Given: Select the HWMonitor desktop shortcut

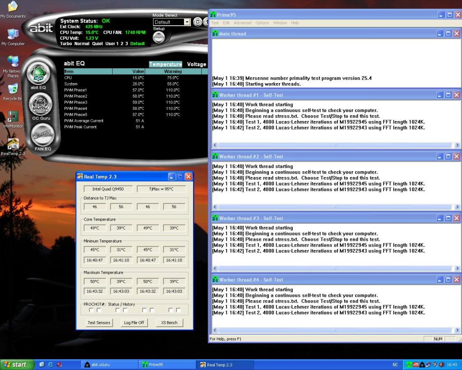Looking at the screenshot, I should (x=13, y=120).
